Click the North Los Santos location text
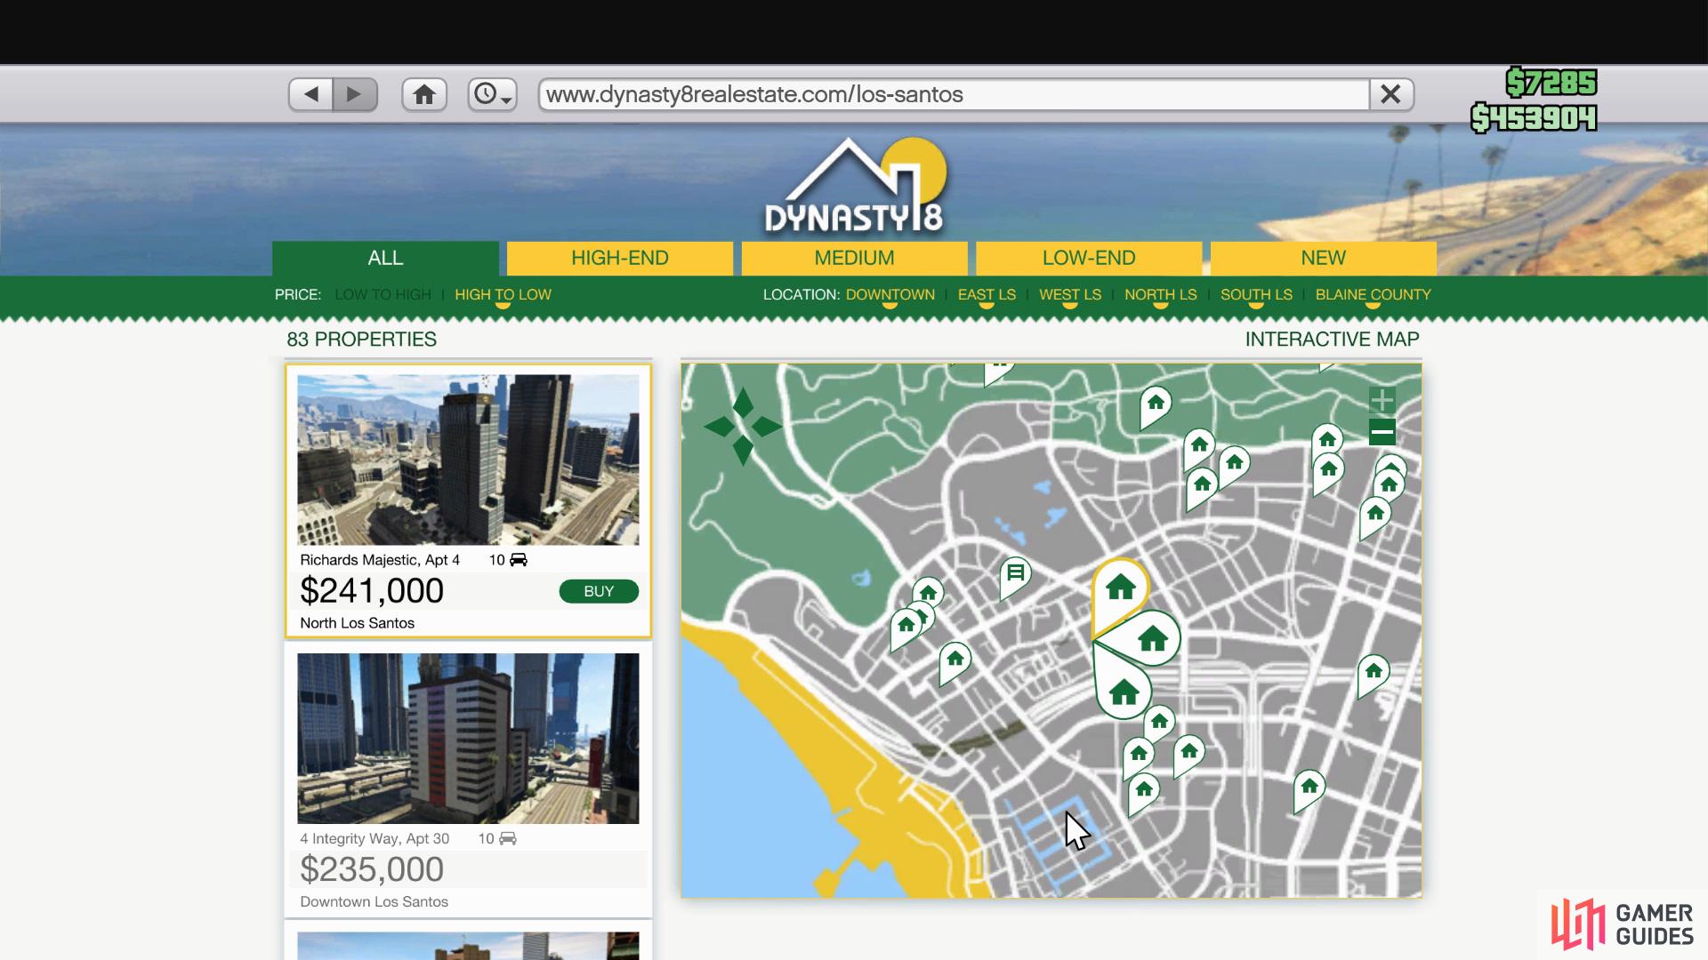1708x960 pixels. coord(357,623)
